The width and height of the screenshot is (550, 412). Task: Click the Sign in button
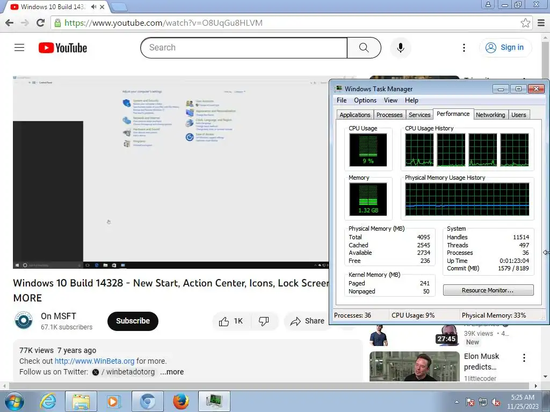click(505, 47)
